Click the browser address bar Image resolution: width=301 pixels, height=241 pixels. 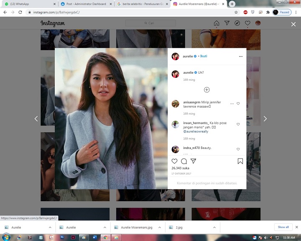pyautogui.click(x=125, y=12)
